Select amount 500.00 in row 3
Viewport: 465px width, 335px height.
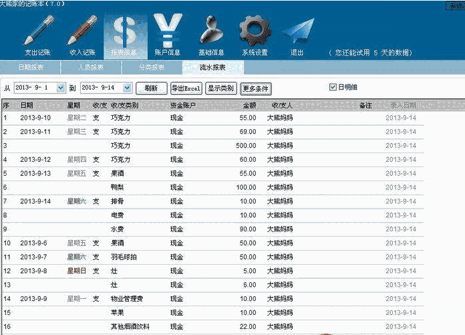(x=246, y=146)
